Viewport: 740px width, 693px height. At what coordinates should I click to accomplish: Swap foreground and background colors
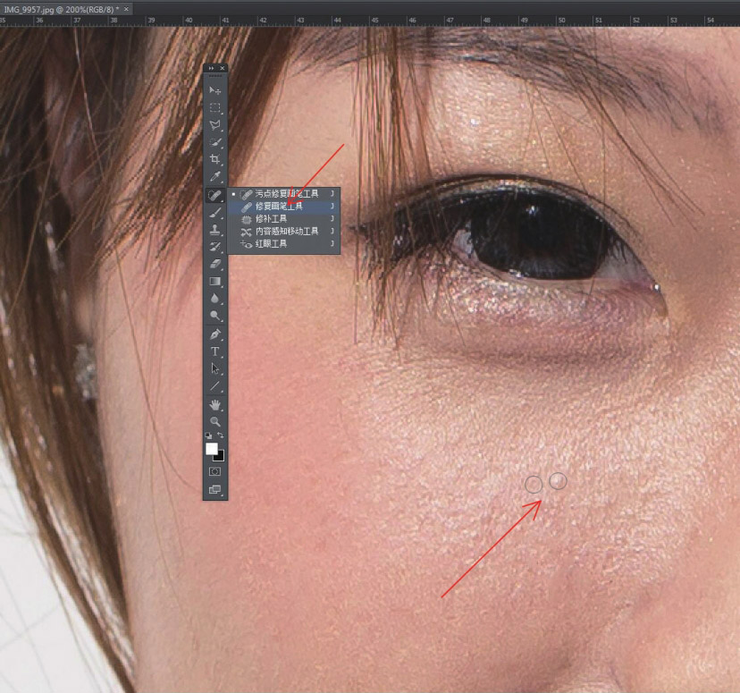click(x=222, y=435)
